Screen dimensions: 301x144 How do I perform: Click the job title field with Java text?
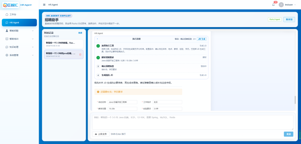click(x=123, y=102)
